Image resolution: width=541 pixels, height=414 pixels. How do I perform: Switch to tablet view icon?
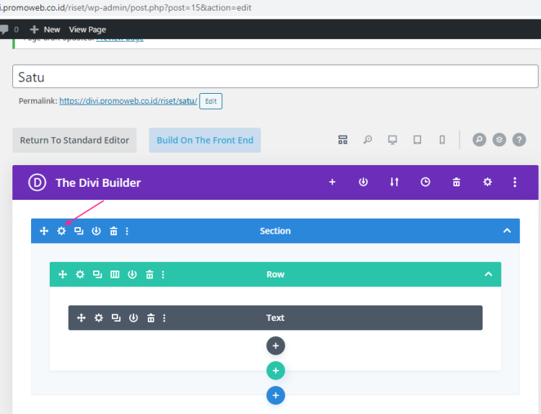point(418,140)
